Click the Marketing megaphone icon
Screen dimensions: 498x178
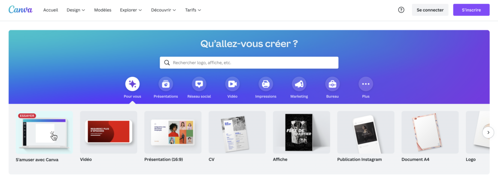299,84
